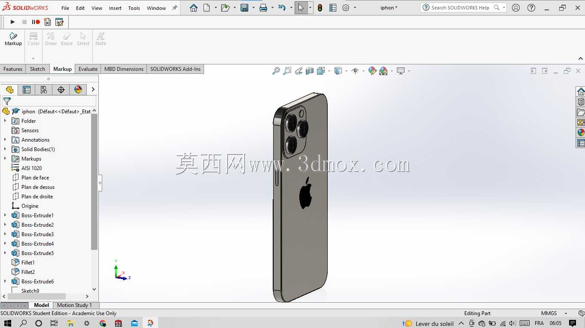Open the Edit Macro icon
Screen dimensions: 585x328
pos(59,22)
